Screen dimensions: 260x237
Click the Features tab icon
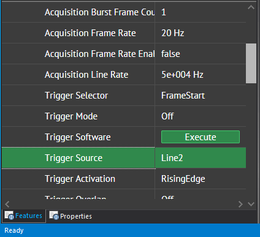coord(9,216)
